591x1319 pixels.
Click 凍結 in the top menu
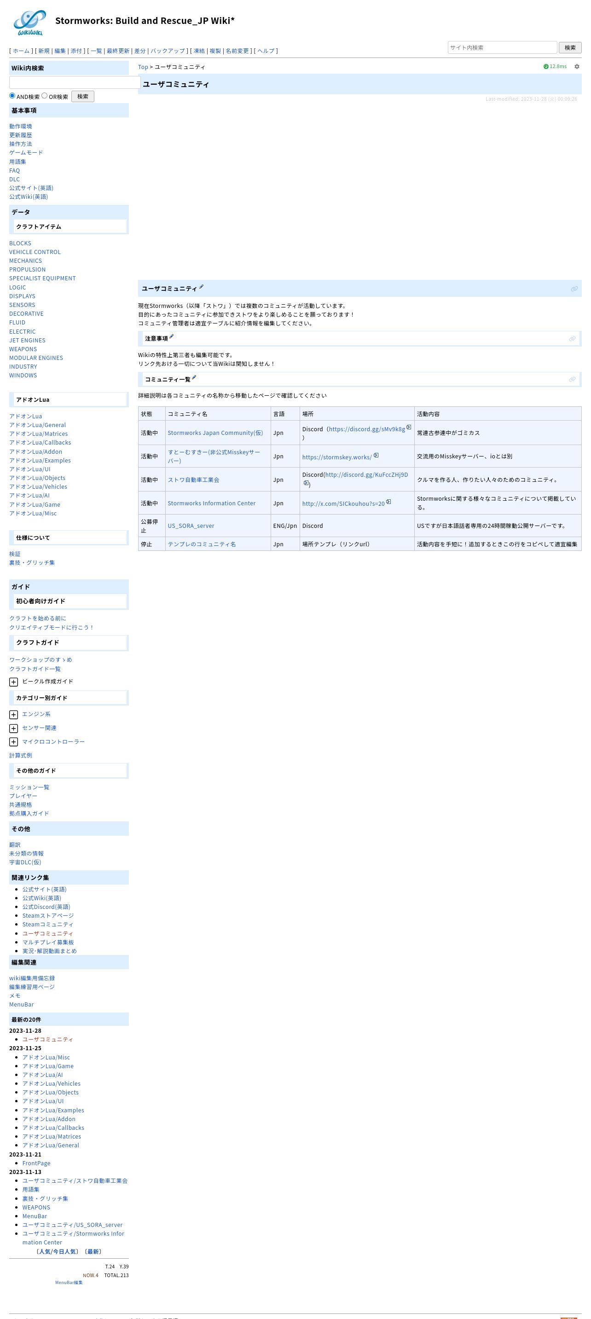click(199, 51)
